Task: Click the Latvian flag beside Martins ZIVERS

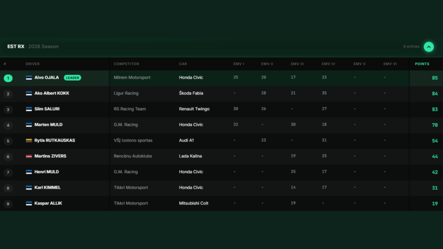Action: (x=29, y=156)
